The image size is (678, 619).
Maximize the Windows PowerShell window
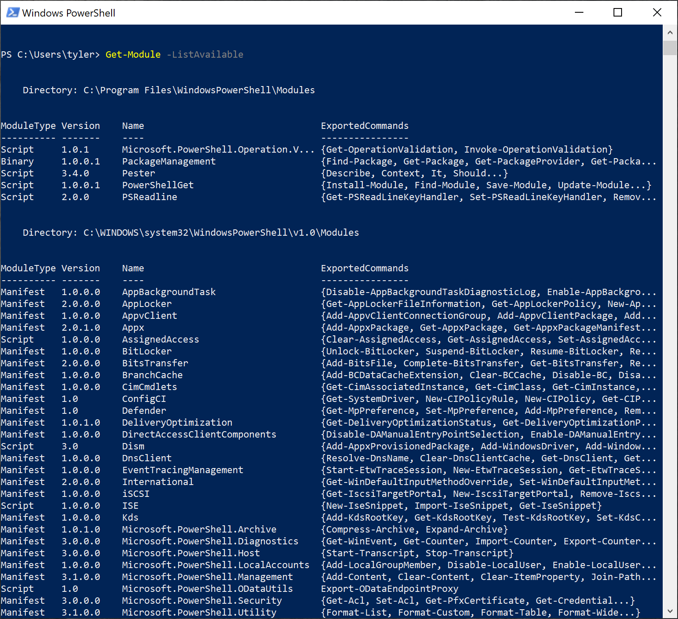[x=618, y=12]
